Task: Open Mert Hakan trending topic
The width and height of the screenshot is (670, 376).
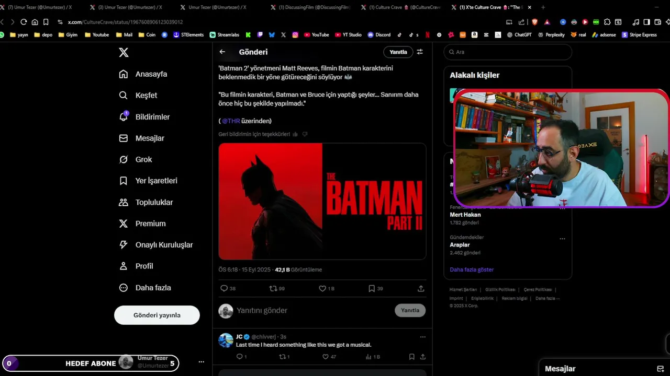Action: (x=465, y=215)
